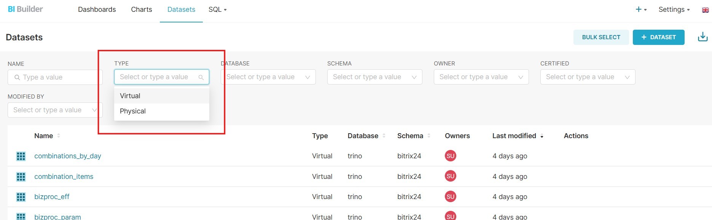Expand the Owner filter dropdown
Image resolution: width=712 pixels, height=220 pixels.
pos(481,77)
